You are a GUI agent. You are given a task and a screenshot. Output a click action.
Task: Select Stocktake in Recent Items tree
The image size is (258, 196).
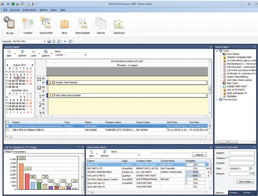(x=232, y=96)
